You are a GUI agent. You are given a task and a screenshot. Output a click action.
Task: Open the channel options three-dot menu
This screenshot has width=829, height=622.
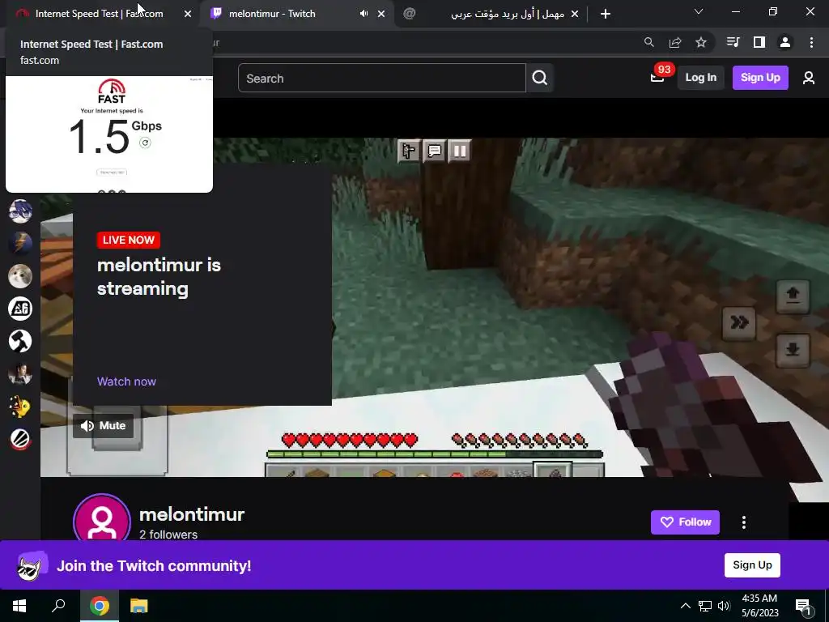click(744, 522)
